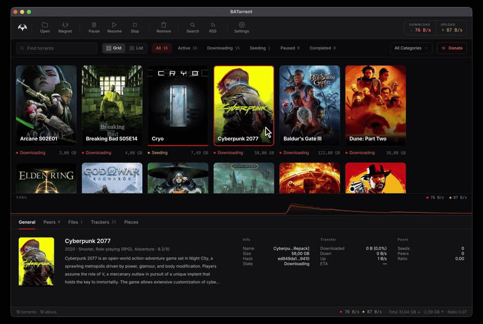Open the Search toolbar icon
The width and height of the screenshot is (483, 324).
[193, 27]
